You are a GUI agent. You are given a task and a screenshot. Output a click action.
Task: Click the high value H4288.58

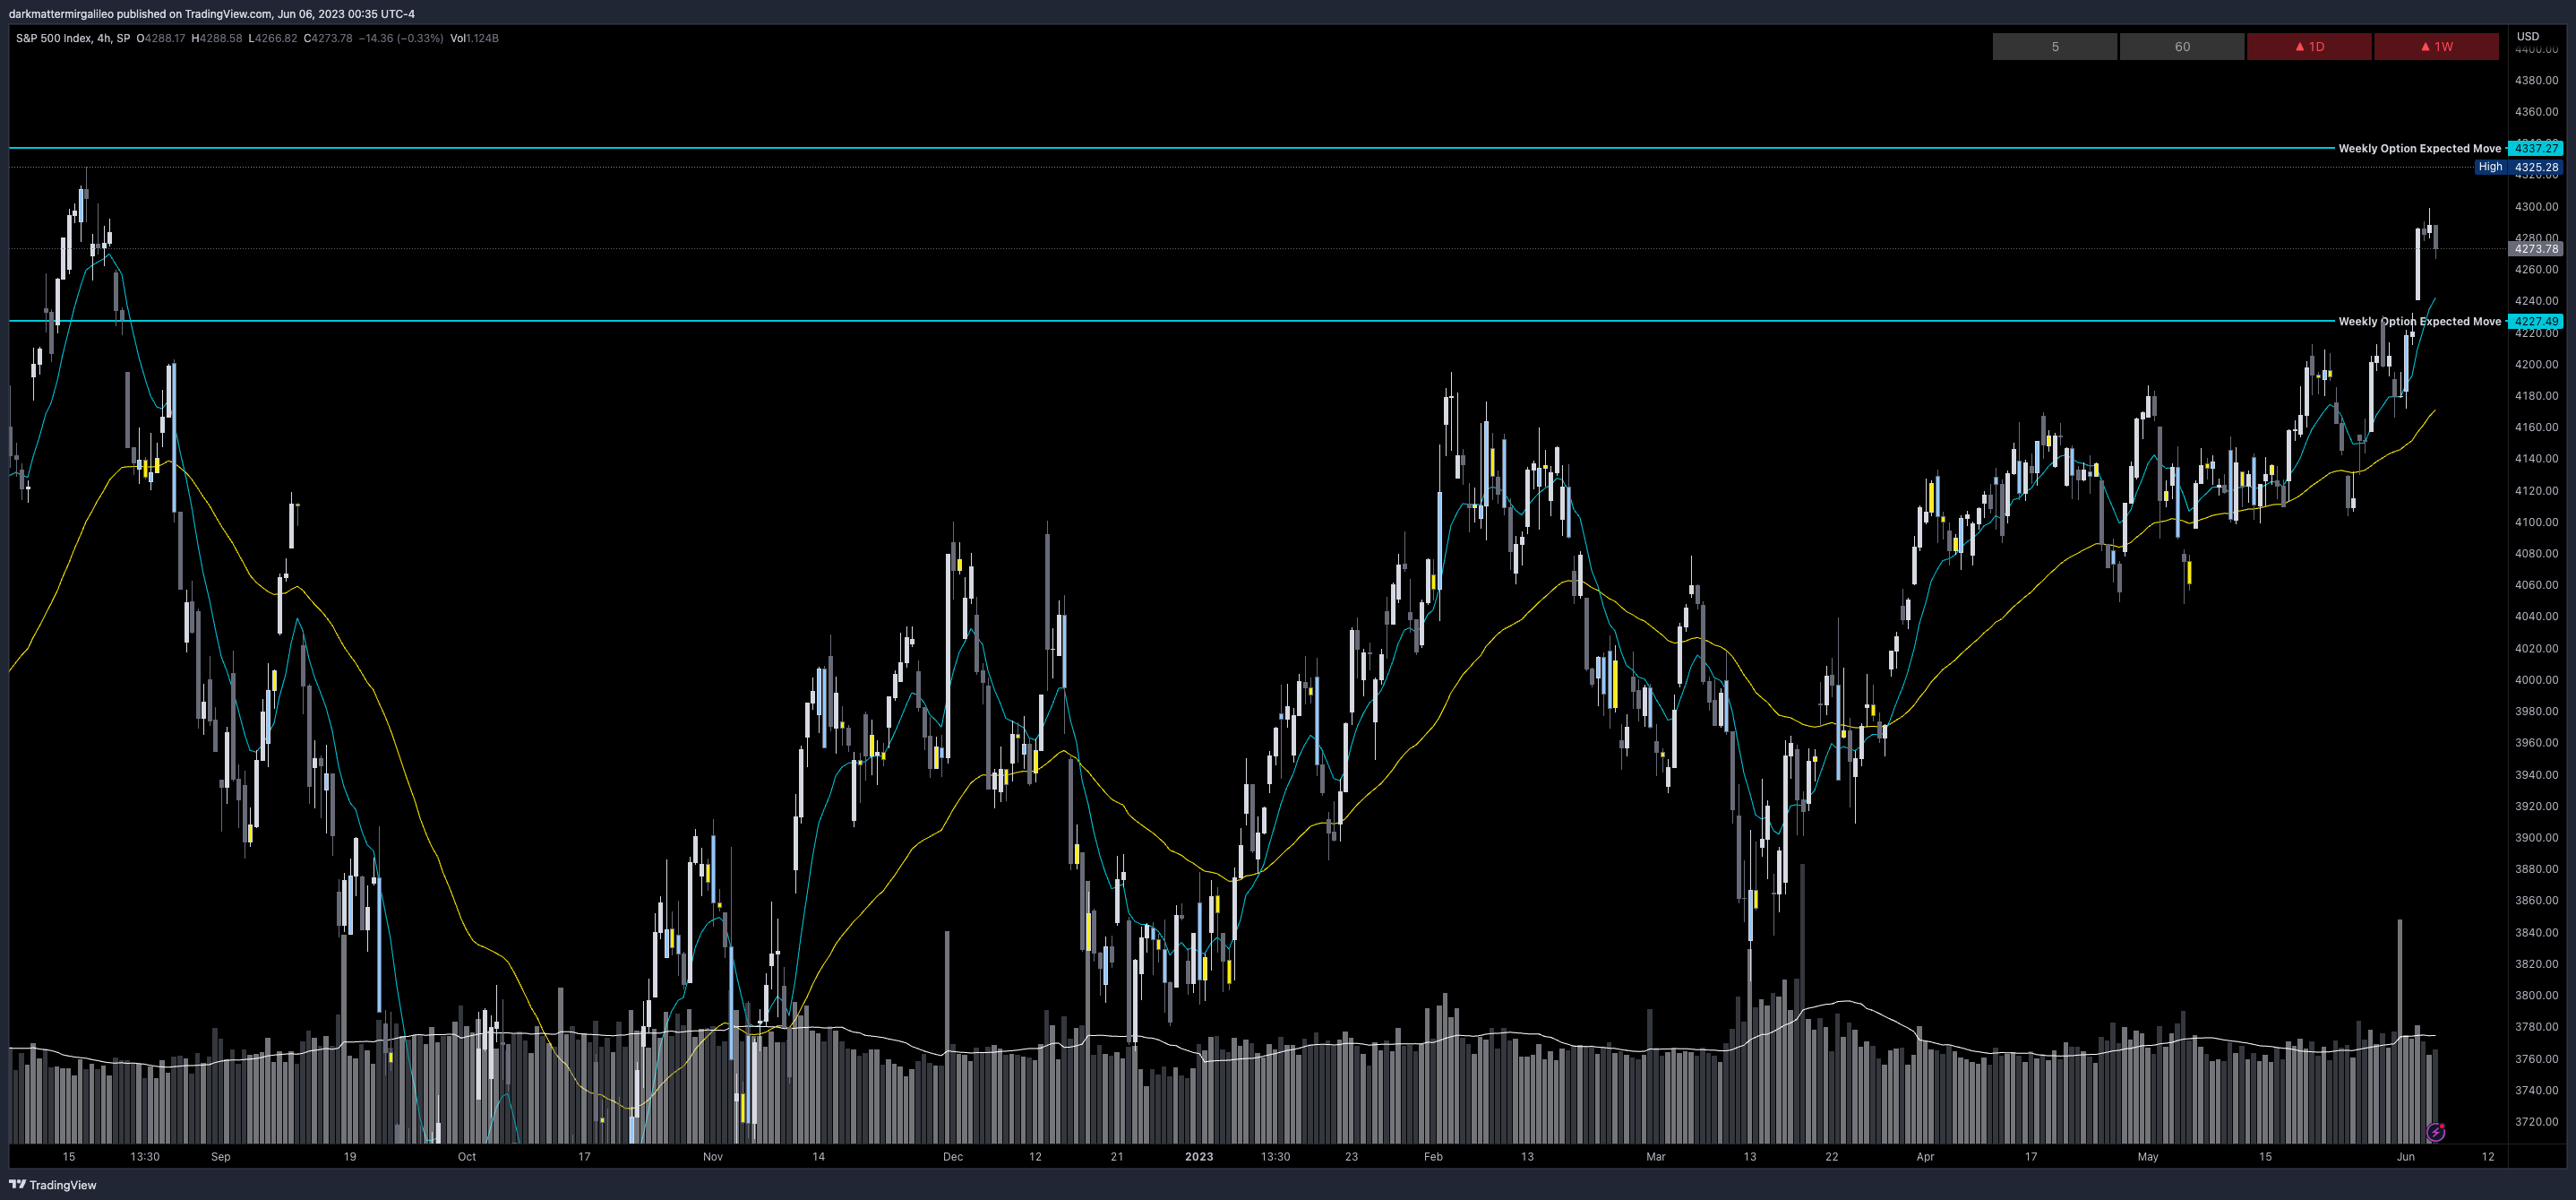coord(217,38)
